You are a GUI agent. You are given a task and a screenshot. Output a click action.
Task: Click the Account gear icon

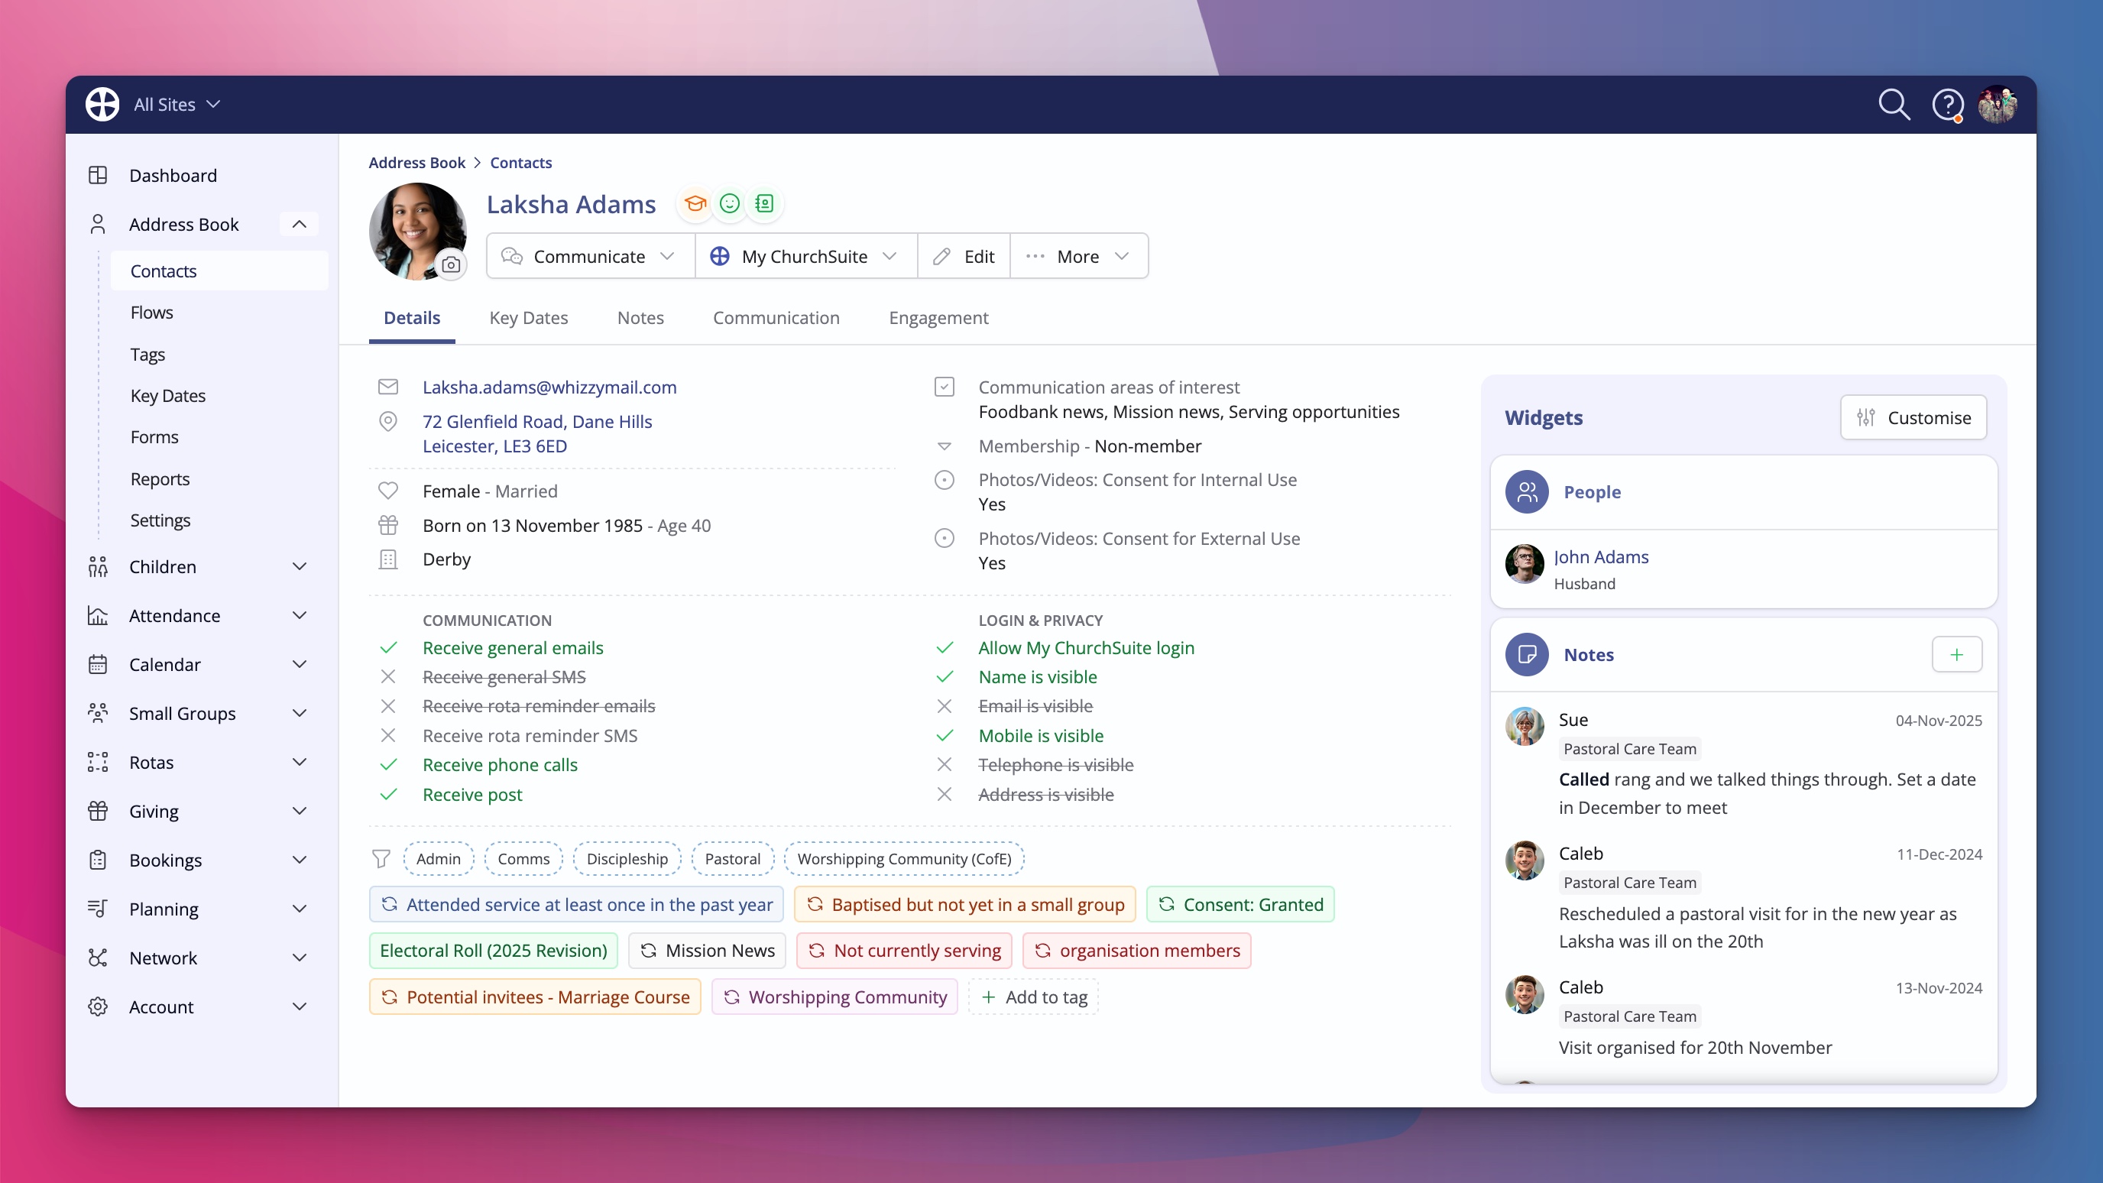[98, 1006]
